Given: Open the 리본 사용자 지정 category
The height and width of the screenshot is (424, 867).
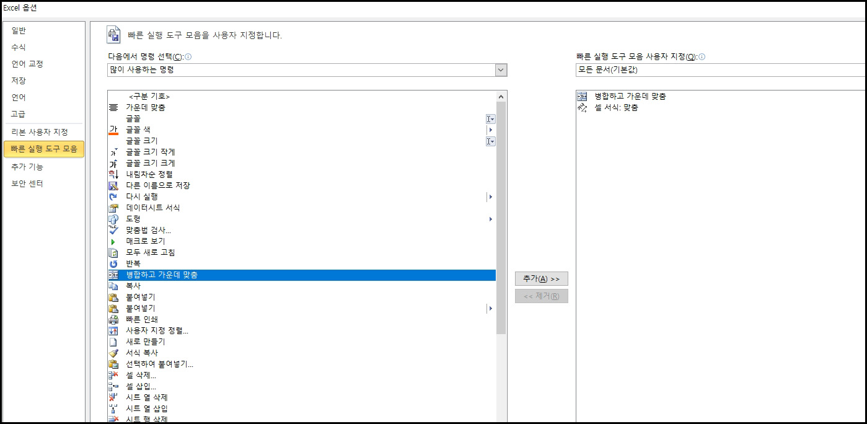Looking at the screenshot, I should 44,132.
